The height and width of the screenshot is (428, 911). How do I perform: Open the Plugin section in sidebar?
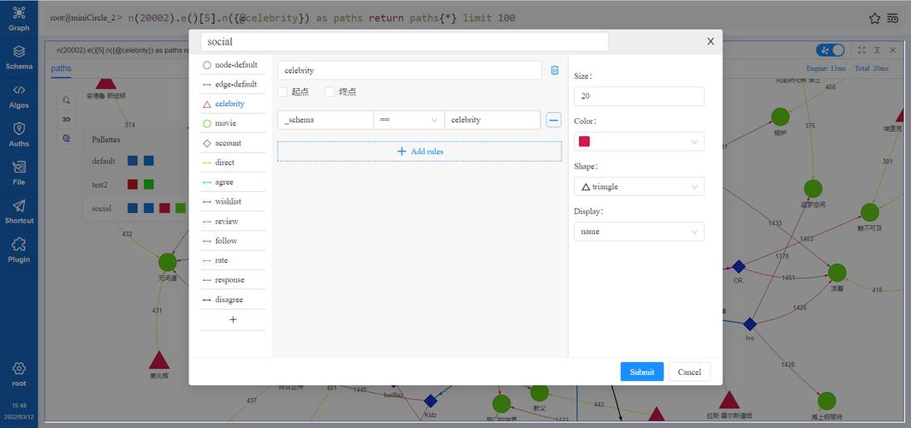tap(19, 250)
